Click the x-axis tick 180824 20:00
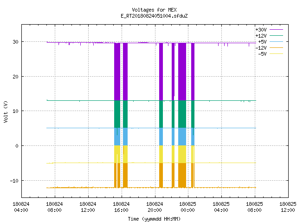297x223 pixels. (155, 207)
